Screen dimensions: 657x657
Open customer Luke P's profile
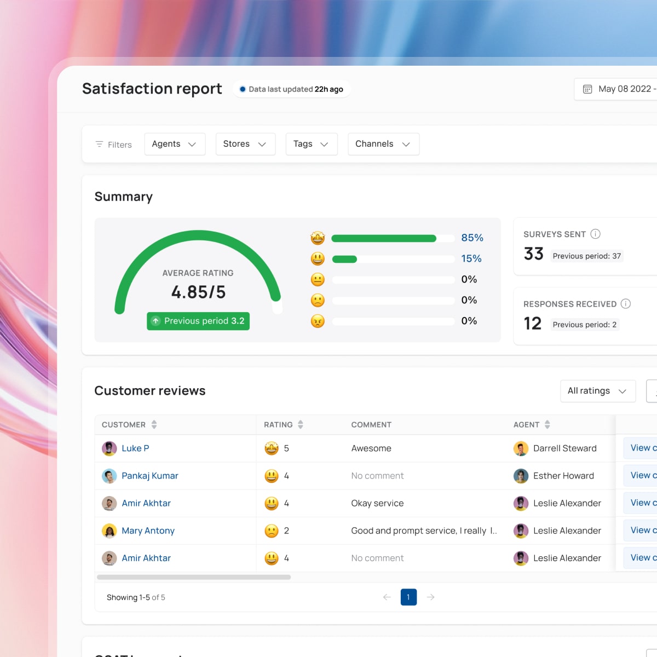[135, 448]
